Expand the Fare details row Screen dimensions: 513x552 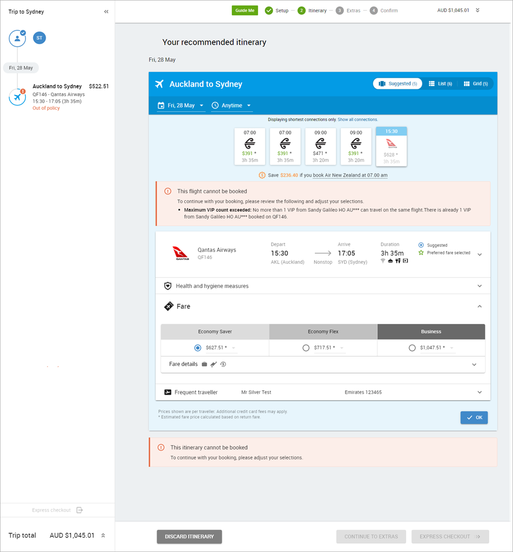pyautogui.click(x=474, y=364)
